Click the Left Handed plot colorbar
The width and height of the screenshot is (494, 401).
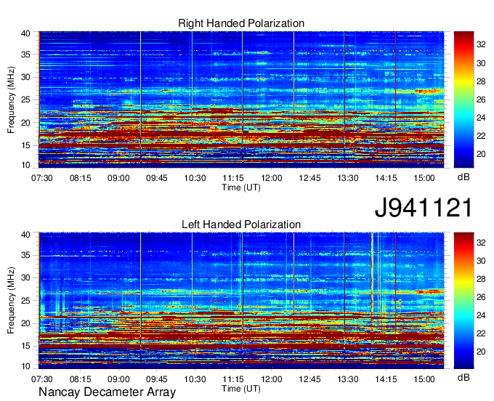point(463,301)
